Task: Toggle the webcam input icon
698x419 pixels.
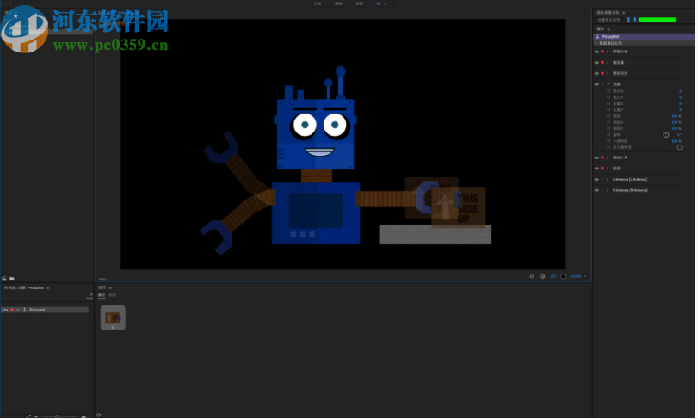Action: click(628, 20)
